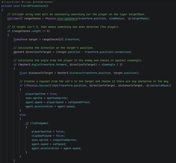Click the 'Angle' method in Vector3.Angle
The image size is (176, 163).
coord(35,65)
